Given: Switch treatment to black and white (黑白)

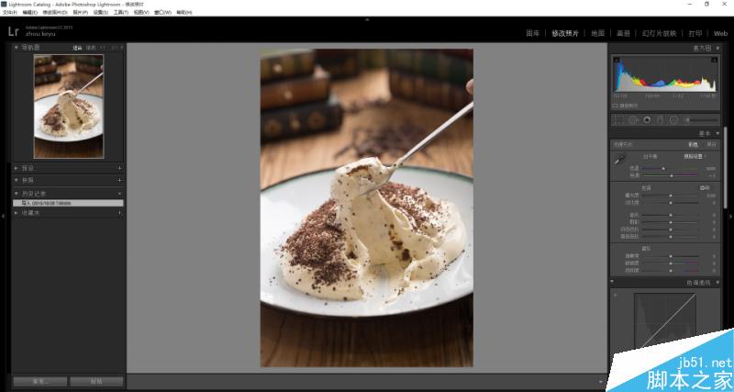Looking at the screenshot, I should coord(711,145).
